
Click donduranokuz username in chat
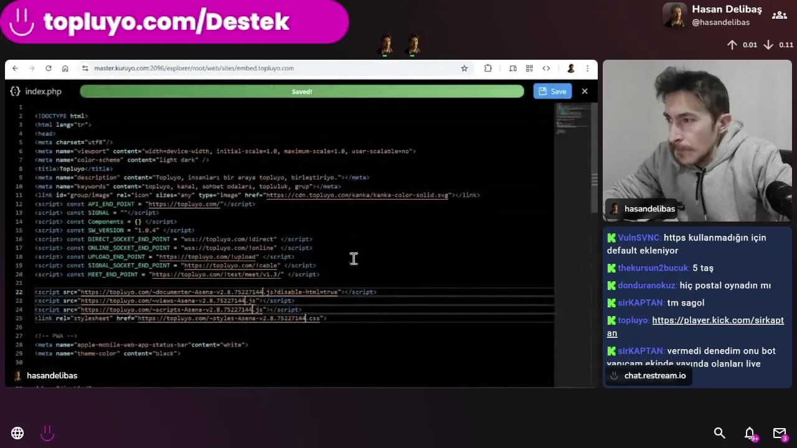[x=648, y=286]
